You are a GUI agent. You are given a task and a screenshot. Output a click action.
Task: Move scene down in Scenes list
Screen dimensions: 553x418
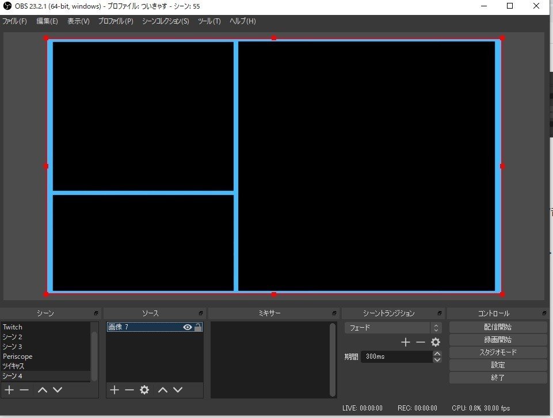tap(58, 390)
